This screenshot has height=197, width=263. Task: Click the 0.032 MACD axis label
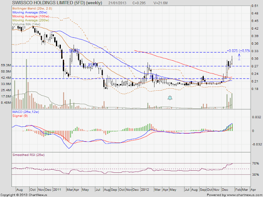tap(256, 117)
